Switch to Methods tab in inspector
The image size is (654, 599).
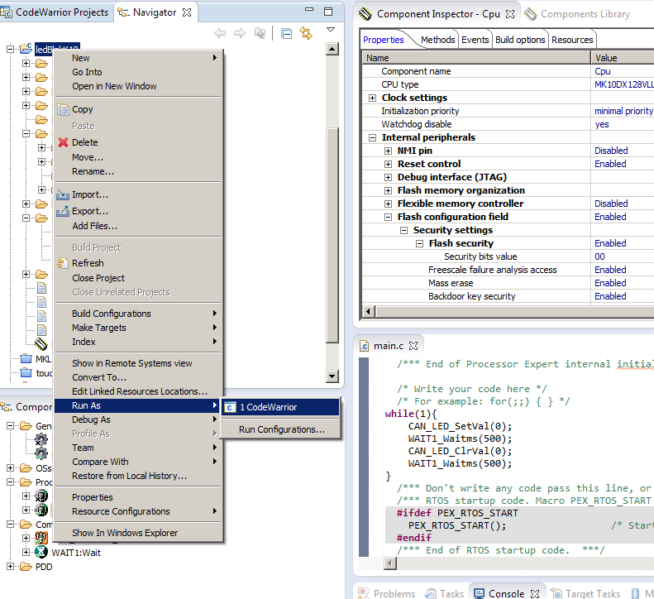437,40
